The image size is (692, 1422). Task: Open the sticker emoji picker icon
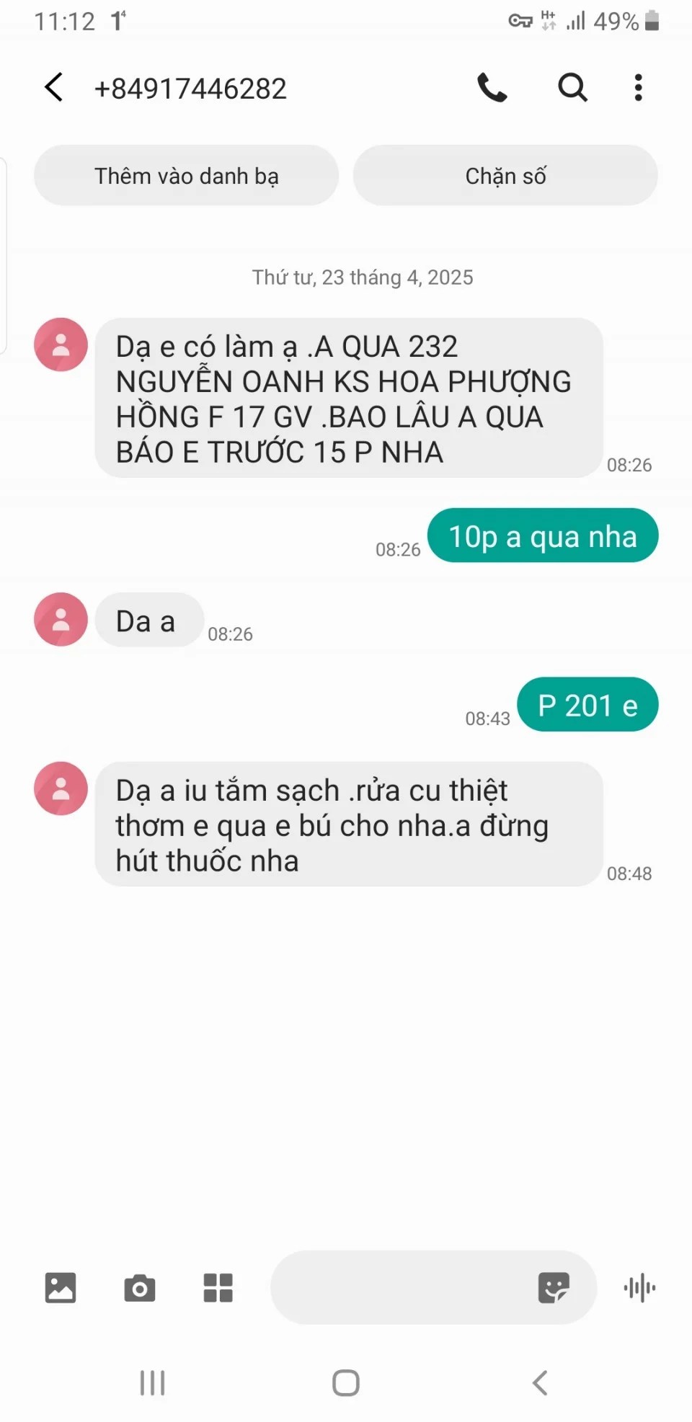(x=554, y=1287)
